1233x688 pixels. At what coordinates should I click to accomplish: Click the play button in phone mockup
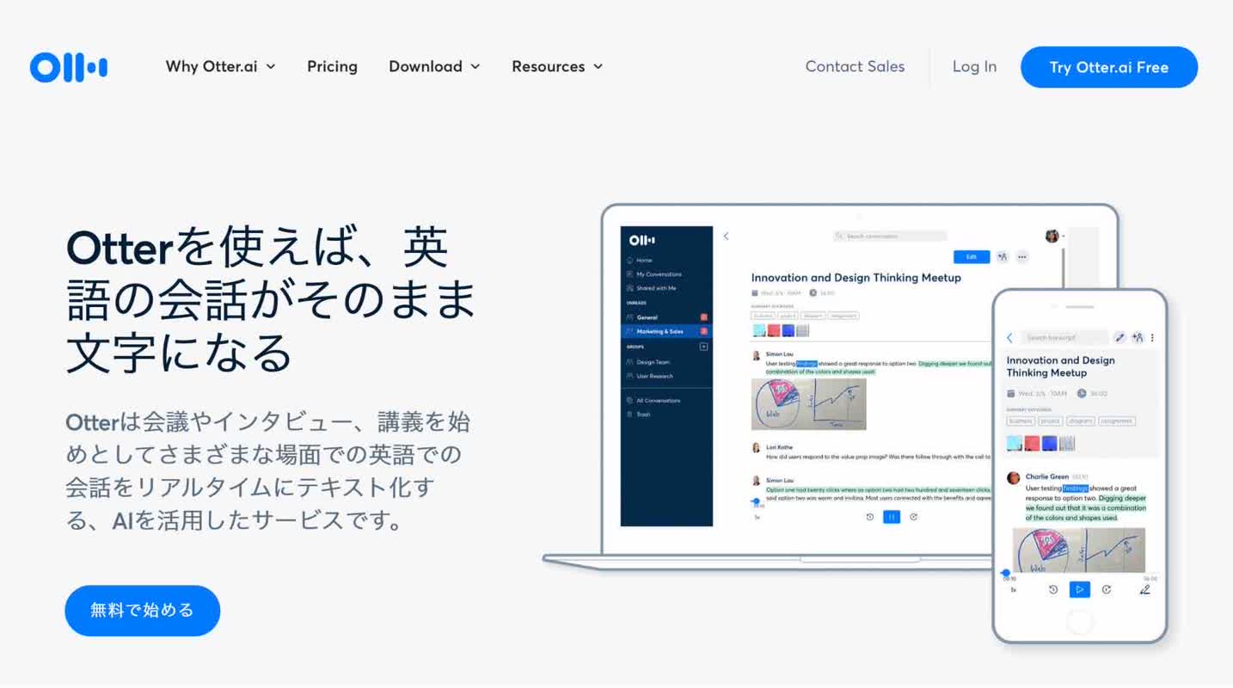(1080, 589)
